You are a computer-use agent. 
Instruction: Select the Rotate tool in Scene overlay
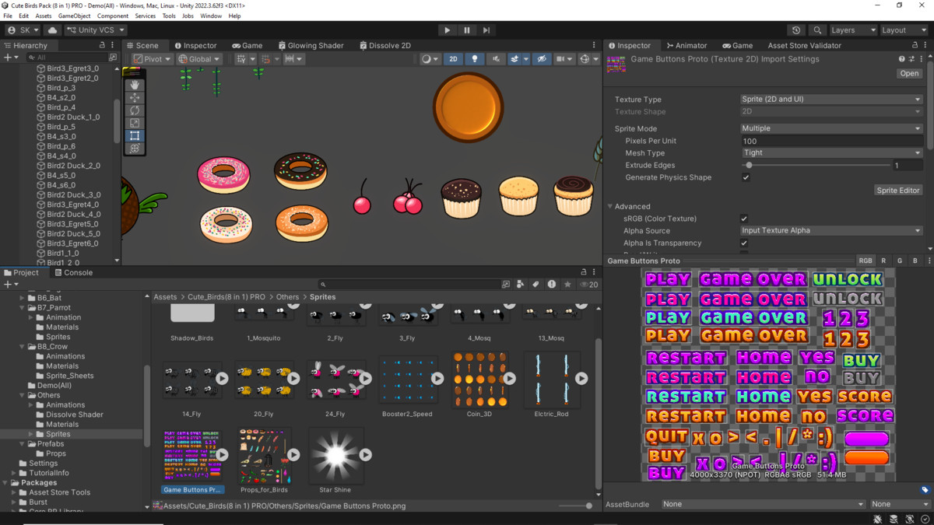coord(135,110)
